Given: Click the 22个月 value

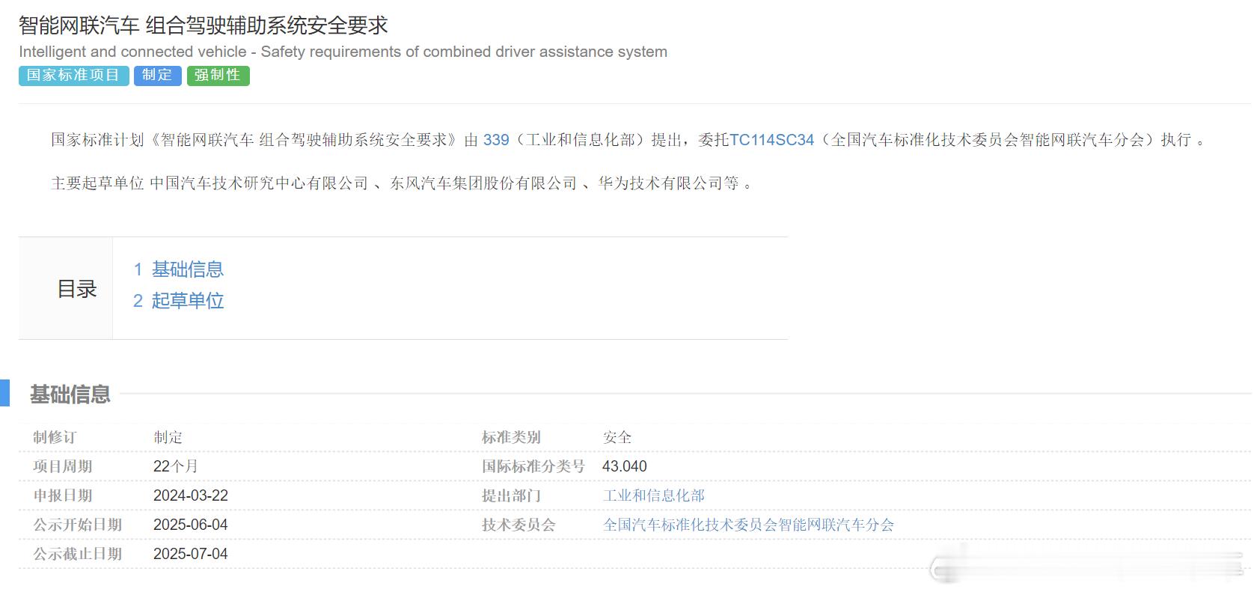Looking at the screenshot, I should pos(176,466).
